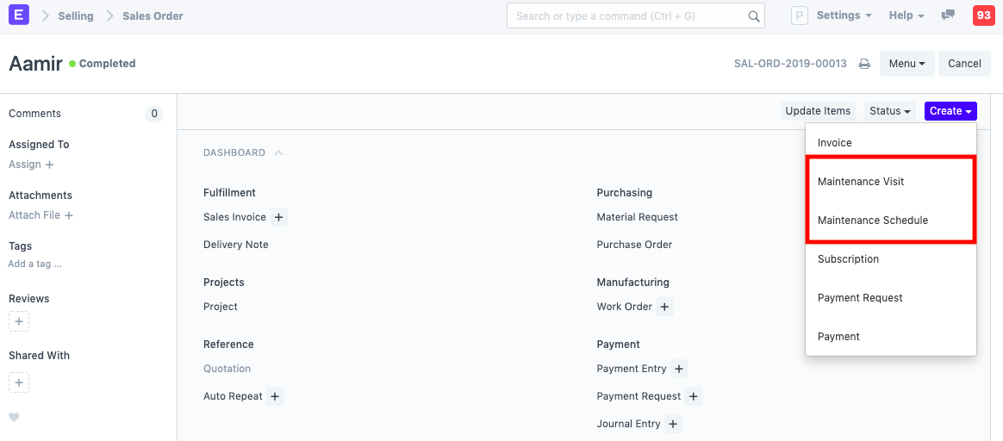This screenshot has width=1003, height=441.
Task: Add a new Journal Entry with plus icon
Action: [x=673, y=424]
